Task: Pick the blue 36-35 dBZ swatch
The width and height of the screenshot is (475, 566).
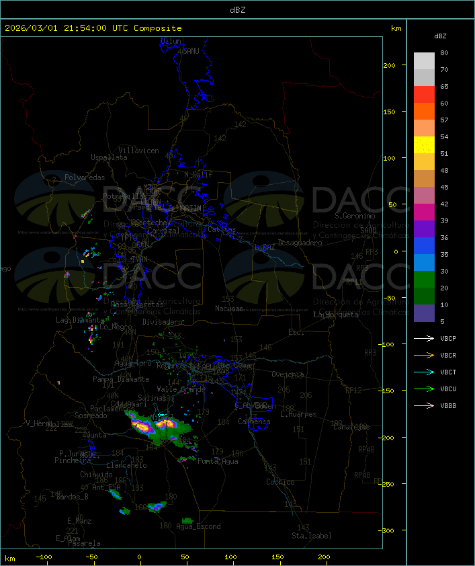Action: point(424,245)
